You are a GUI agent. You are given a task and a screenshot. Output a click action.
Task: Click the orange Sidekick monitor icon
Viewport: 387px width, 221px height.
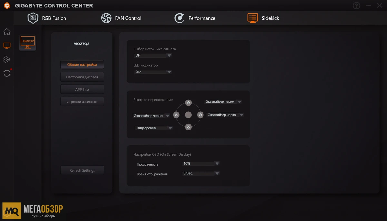pyautogui.click(x=253, y=18)
